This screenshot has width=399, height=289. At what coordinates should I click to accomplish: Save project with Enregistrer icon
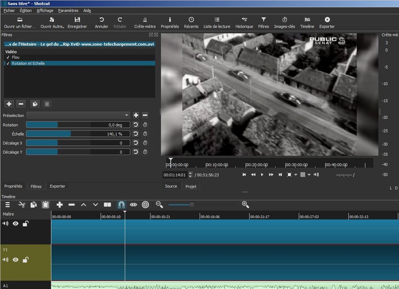tap(77, 22)
